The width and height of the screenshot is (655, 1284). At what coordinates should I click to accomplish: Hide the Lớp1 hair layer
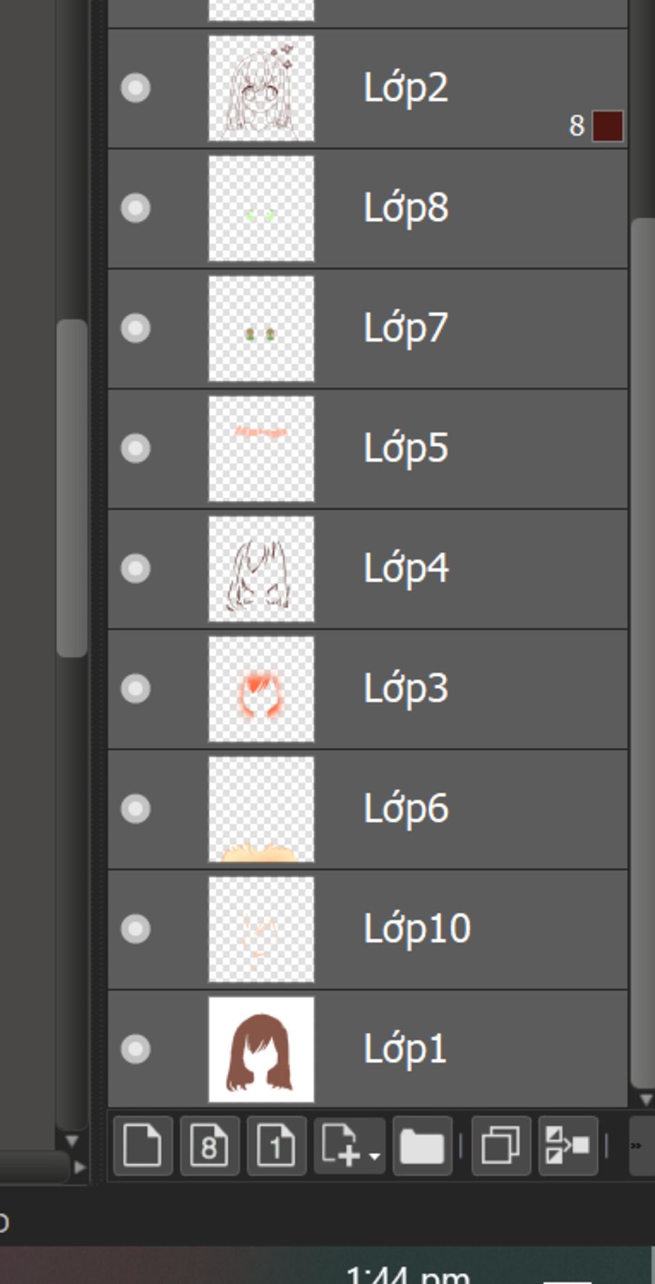pos(136,1049)
